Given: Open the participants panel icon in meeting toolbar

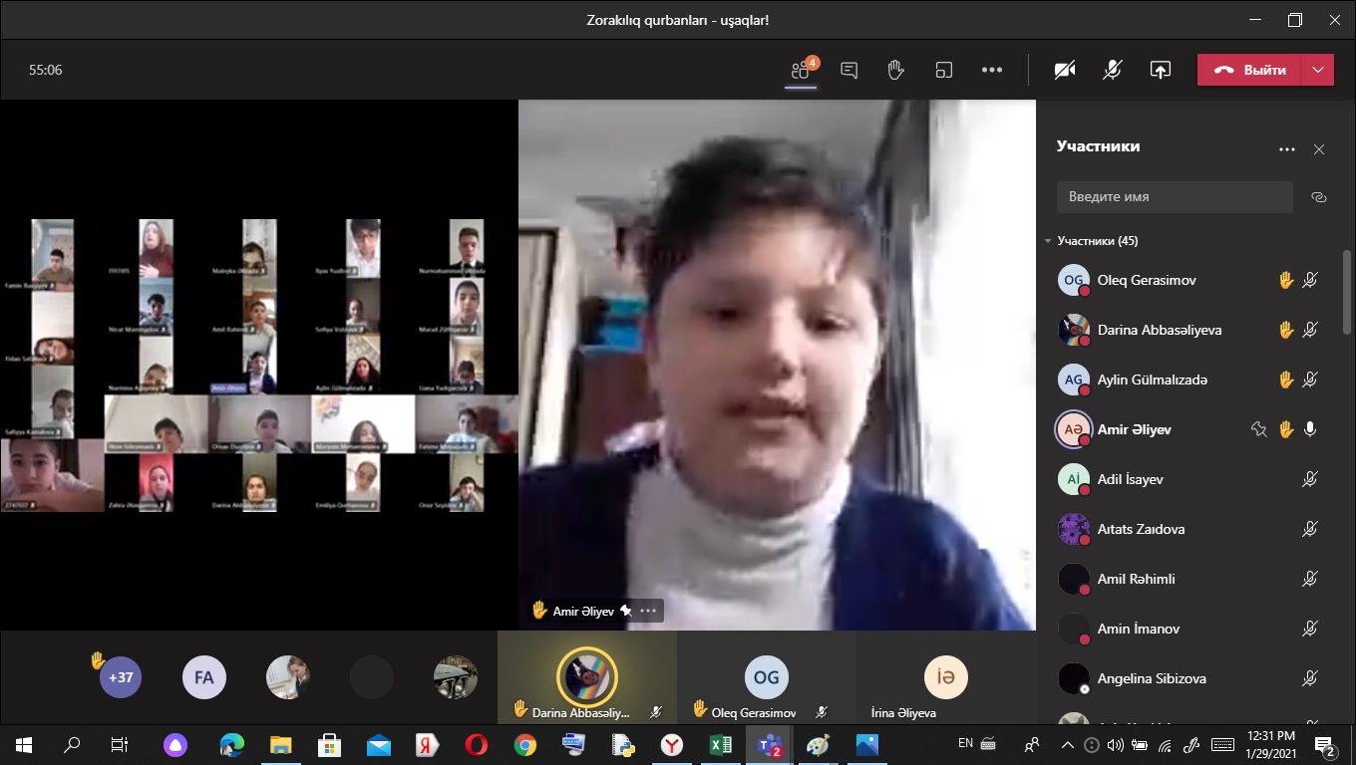Looking at the screenshot, I should tap(801, 70).
